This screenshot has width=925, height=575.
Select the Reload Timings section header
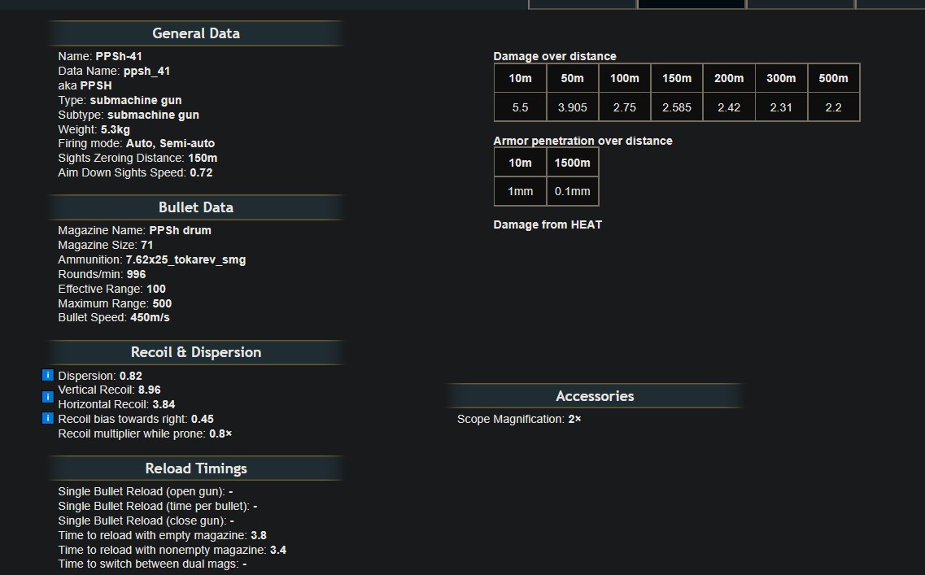click(195, 468)
